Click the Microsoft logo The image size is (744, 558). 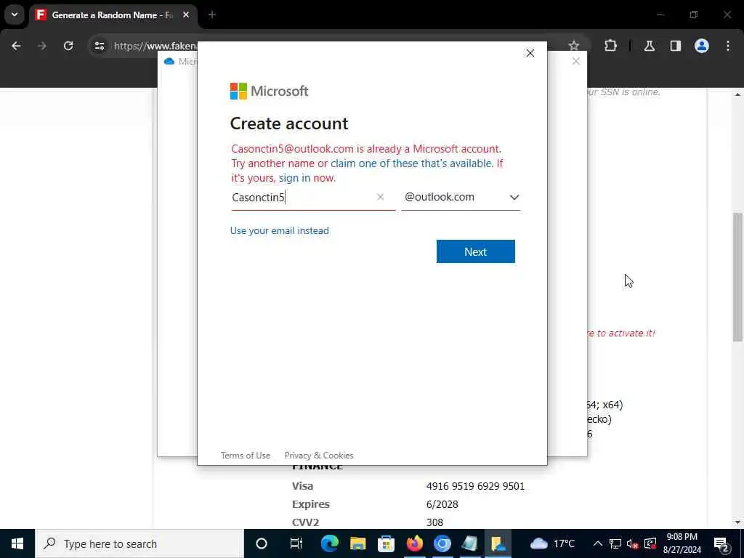click(x=269, y=91)
